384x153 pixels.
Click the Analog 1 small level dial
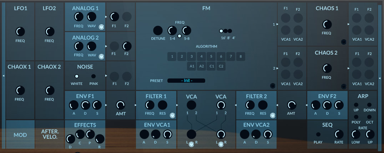coord(101,27)
